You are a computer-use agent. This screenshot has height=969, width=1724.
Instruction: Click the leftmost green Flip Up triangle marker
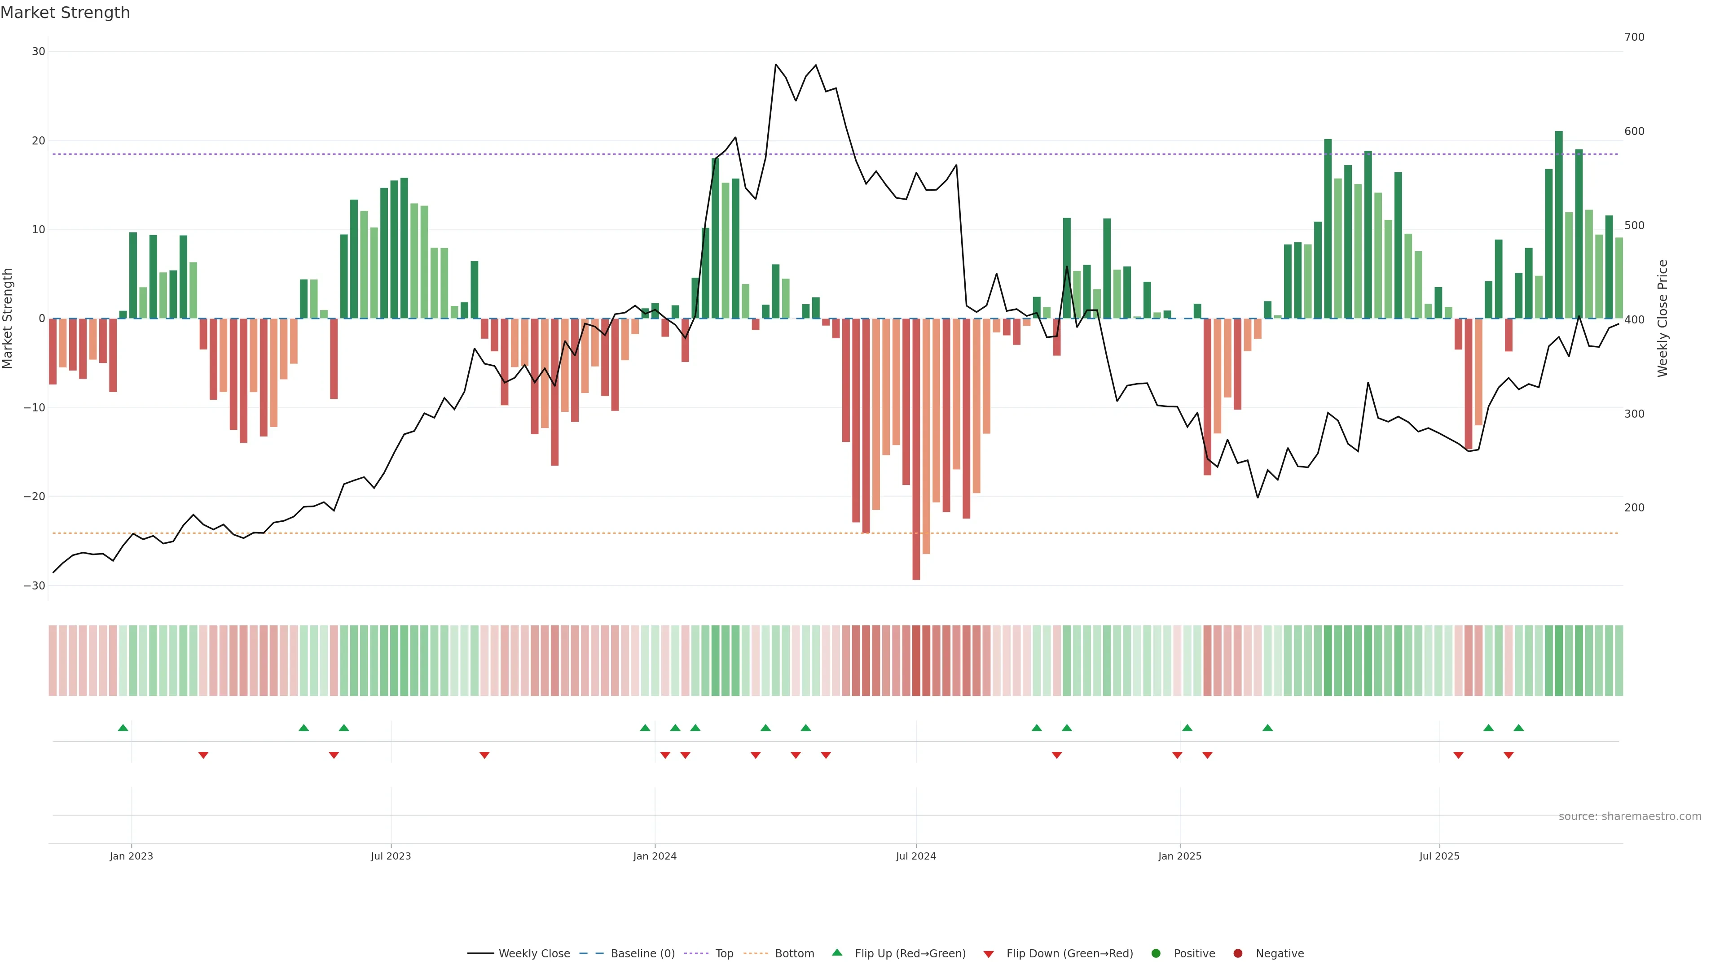click(x=123, y=728)
